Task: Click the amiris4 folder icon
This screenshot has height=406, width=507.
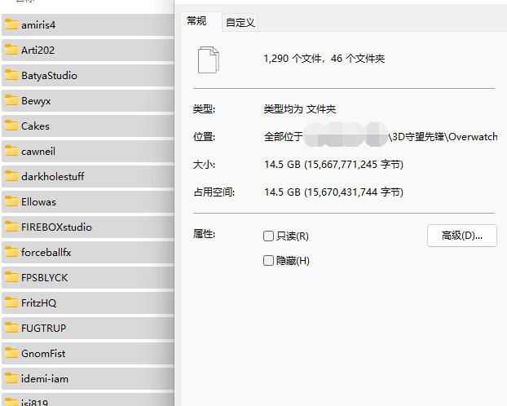Action: tap(11, 24)
